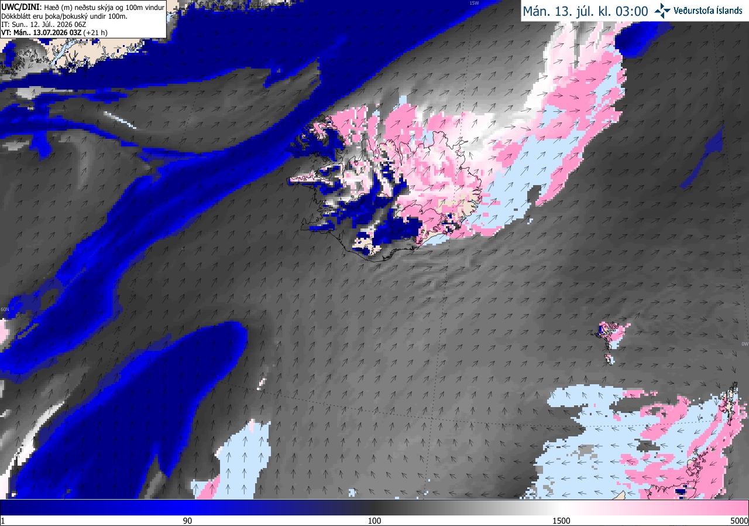Click the Veðurstofa Íslands logo icon
Viewport: 749px width, 526px height.
(662, 11)
